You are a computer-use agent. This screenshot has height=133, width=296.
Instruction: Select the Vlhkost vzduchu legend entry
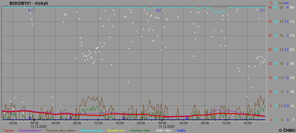click(91, 130)
